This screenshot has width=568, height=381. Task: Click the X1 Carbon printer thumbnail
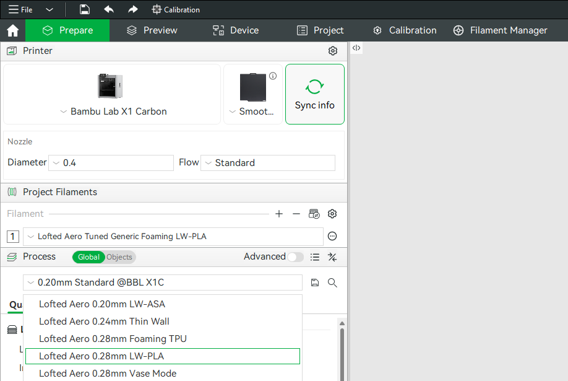click(x=110, y=85)
